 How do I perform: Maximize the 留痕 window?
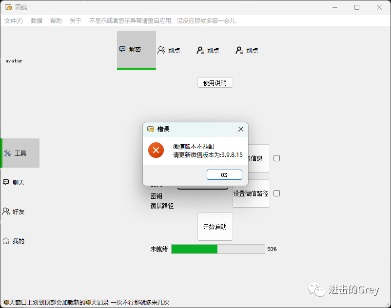(x=357, y=7)
